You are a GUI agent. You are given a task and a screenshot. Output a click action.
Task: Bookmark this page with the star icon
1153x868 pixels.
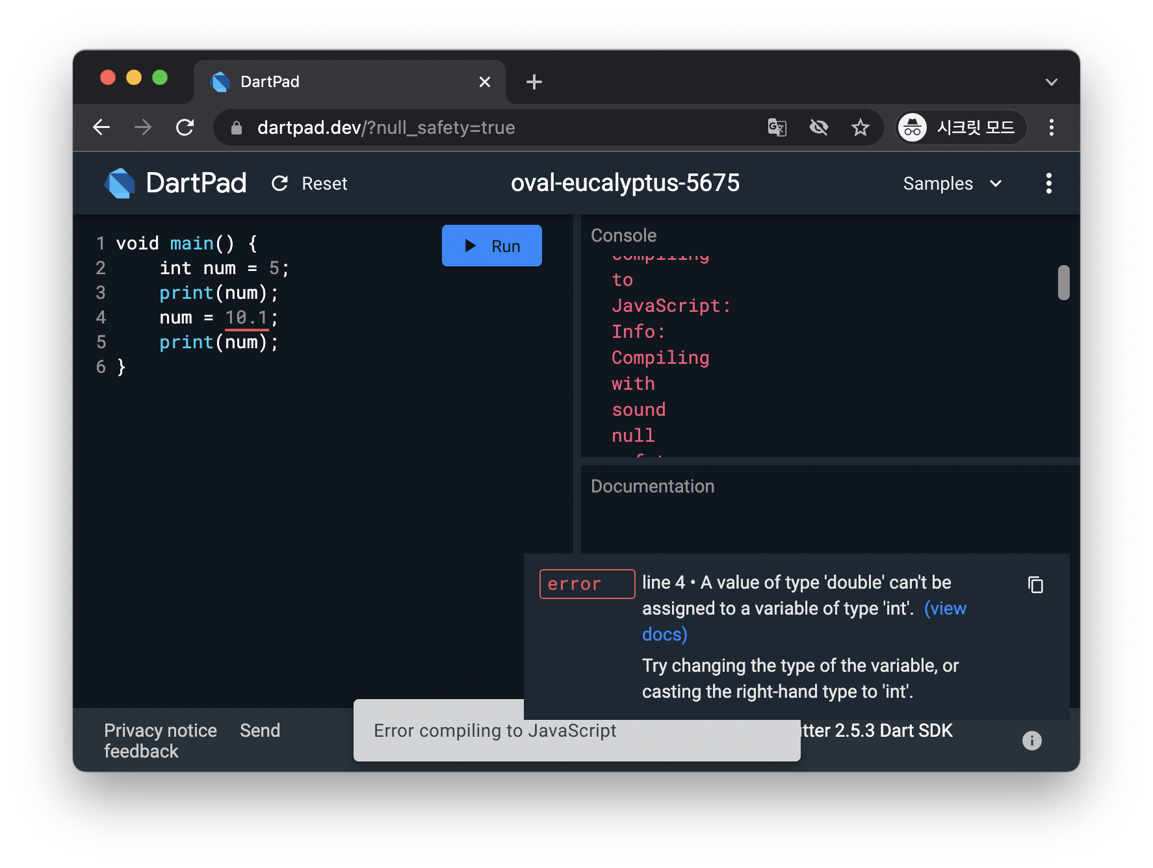point(860,127)
